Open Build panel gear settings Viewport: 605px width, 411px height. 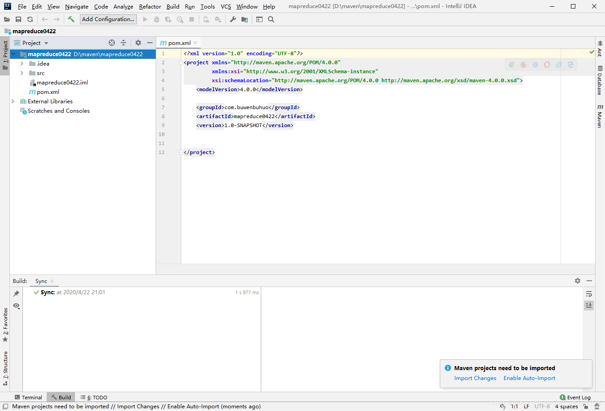coord(578,281)
